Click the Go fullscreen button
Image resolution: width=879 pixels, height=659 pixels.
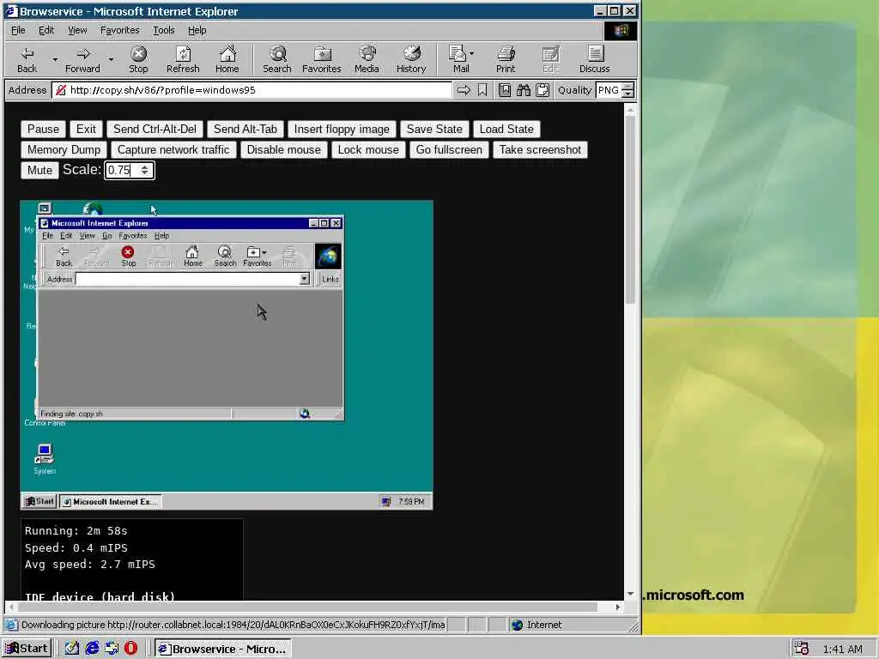click(x=449, y=149)
